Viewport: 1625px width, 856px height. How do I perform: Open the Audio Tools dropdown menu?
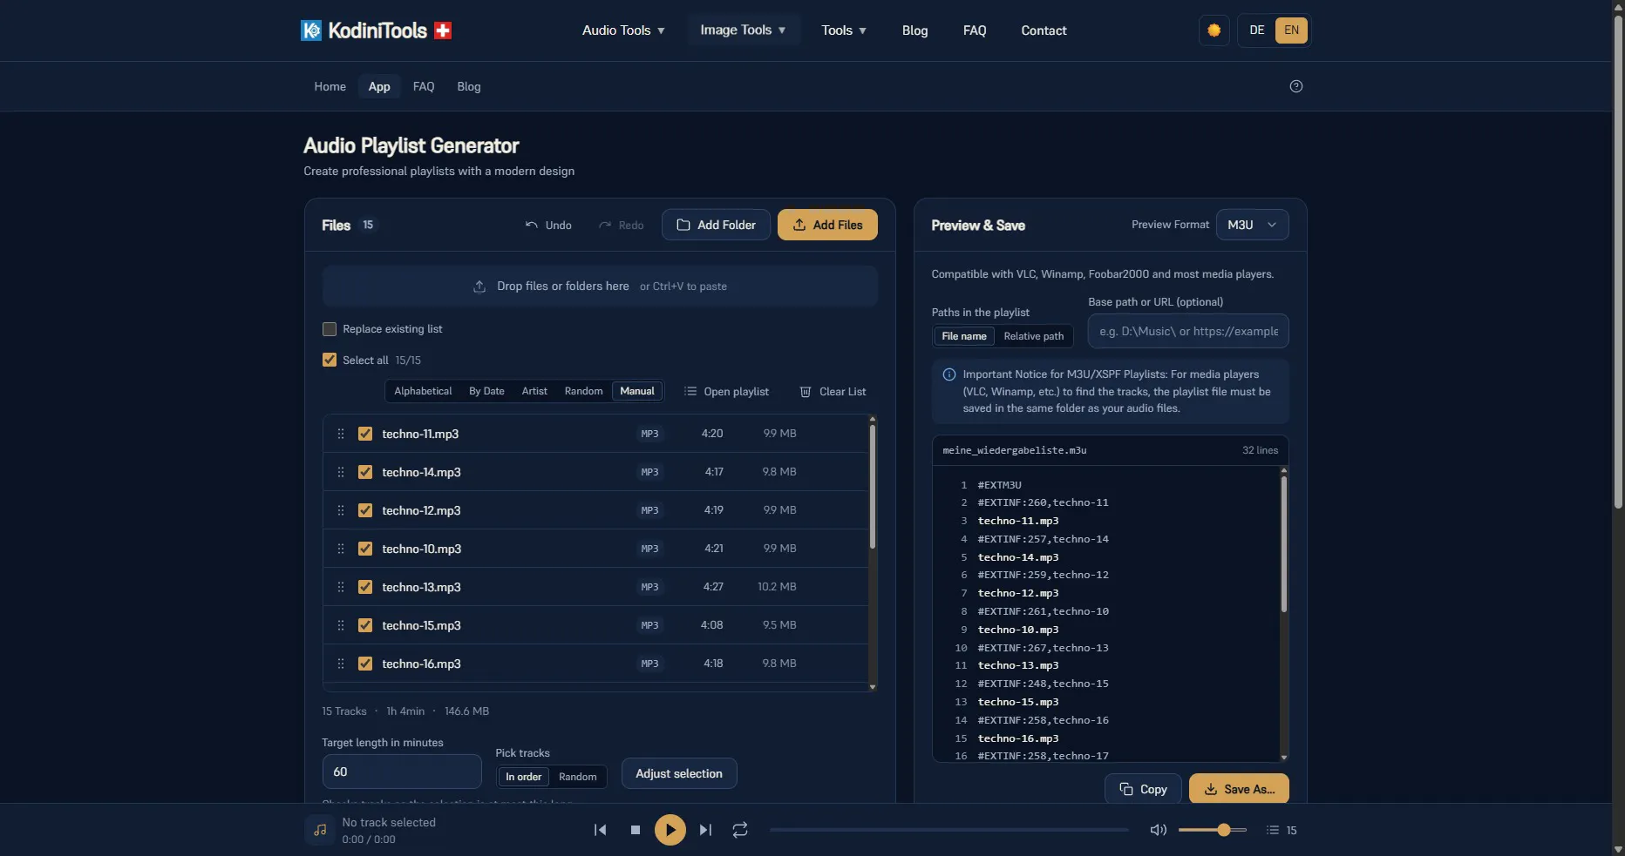coord(623,30)
